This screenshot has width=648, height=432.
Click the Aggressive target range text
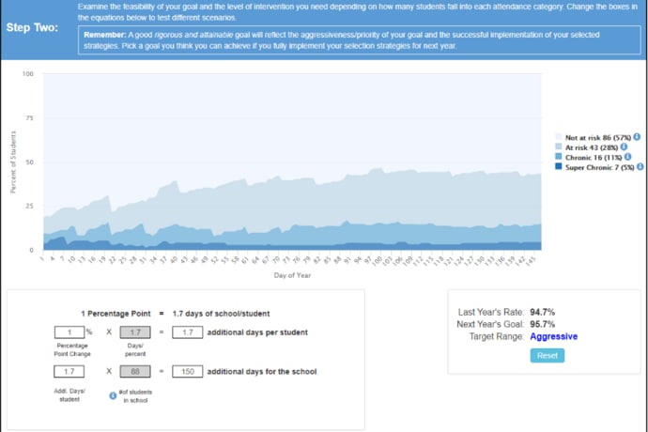point(553,336)
